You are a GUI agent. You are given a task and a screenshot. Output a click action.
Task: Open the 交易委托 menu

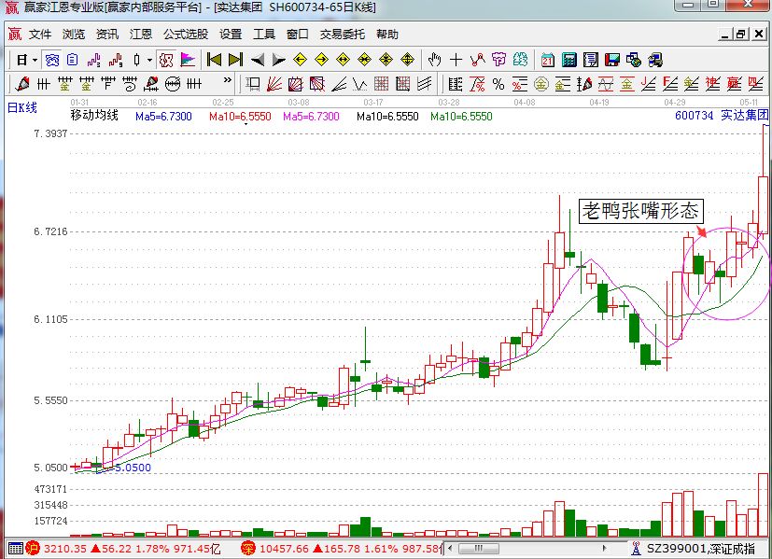(x=343, y=35)
